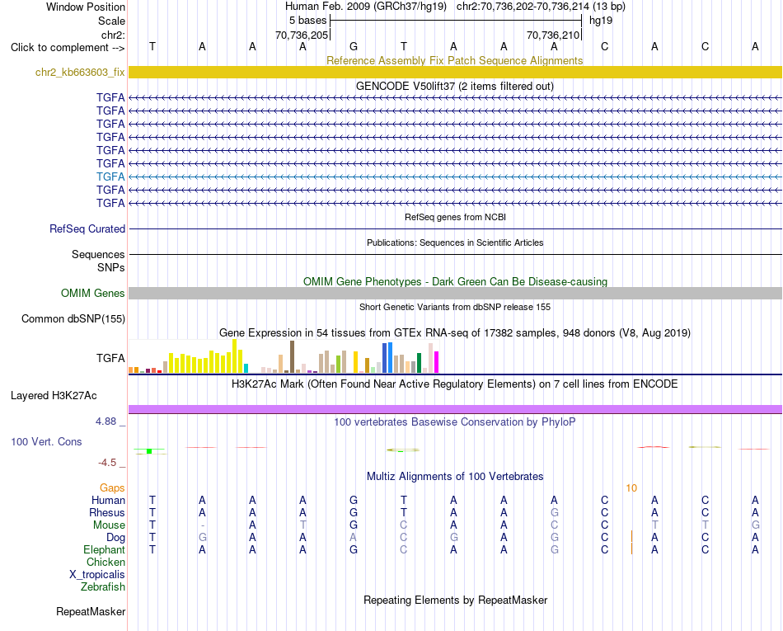Click the magenta bar in GTEx chart
Screen dimensions: 783x631
(437, 362)
